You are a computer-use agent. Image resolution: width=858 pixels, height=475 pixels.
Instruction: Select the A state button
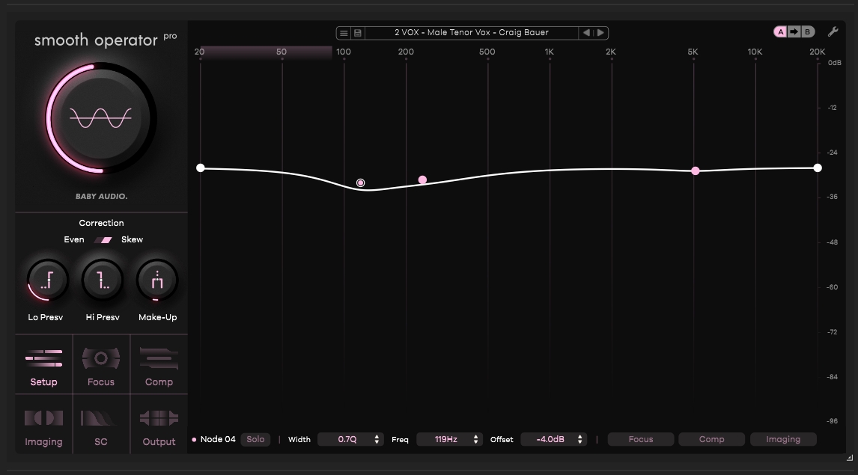click(x=781, y=31)
